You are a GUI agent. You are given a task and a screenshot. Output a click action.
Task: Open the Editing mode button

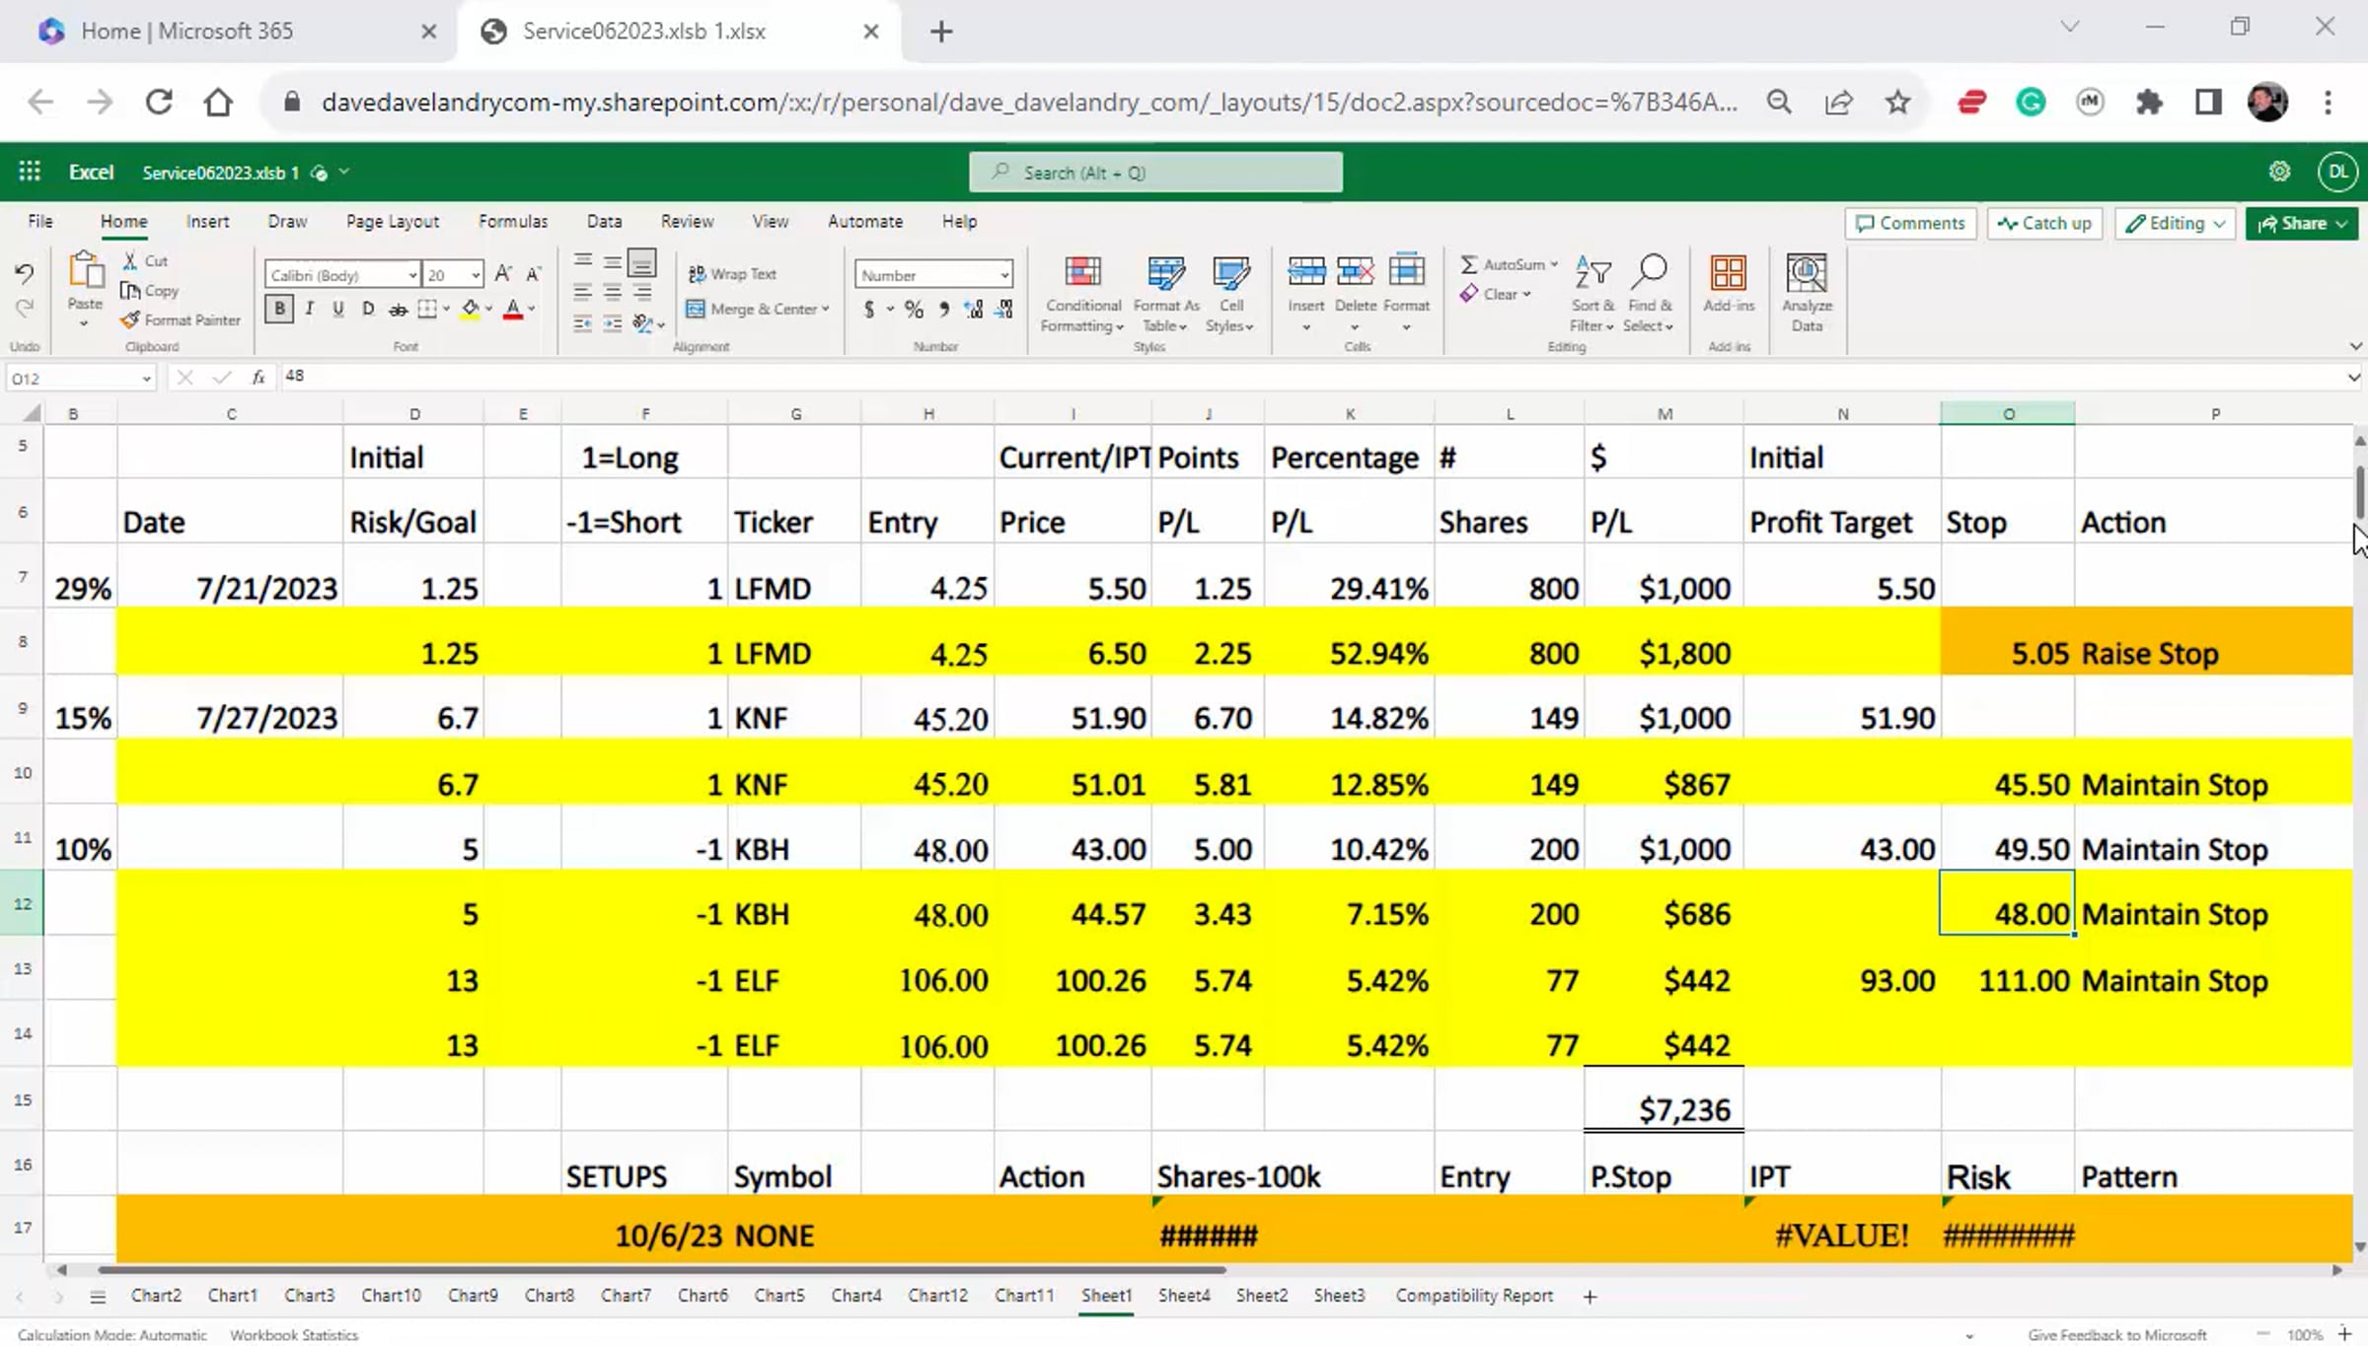(x=2176, y=223)
